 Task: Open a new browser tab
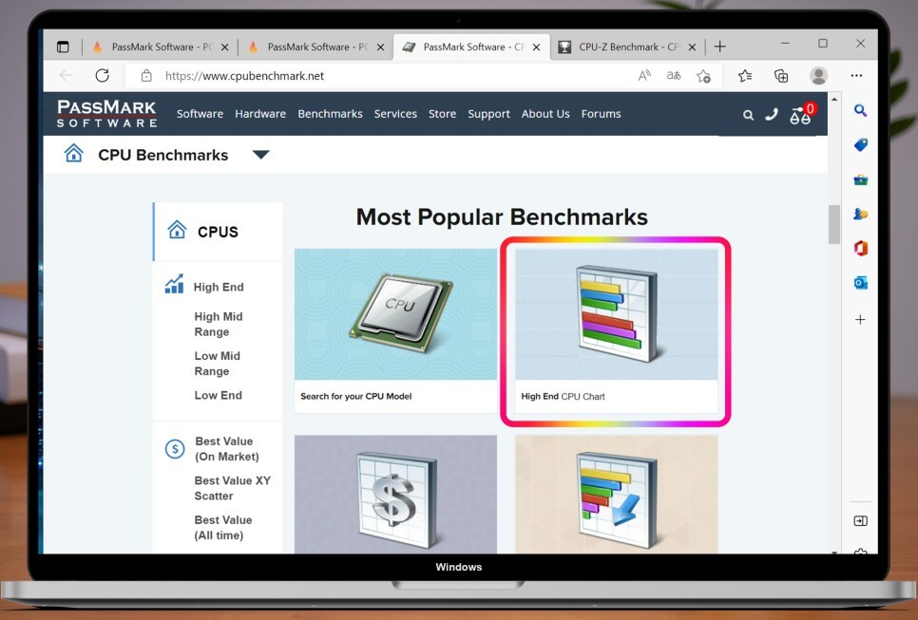[x=720, y=47]
